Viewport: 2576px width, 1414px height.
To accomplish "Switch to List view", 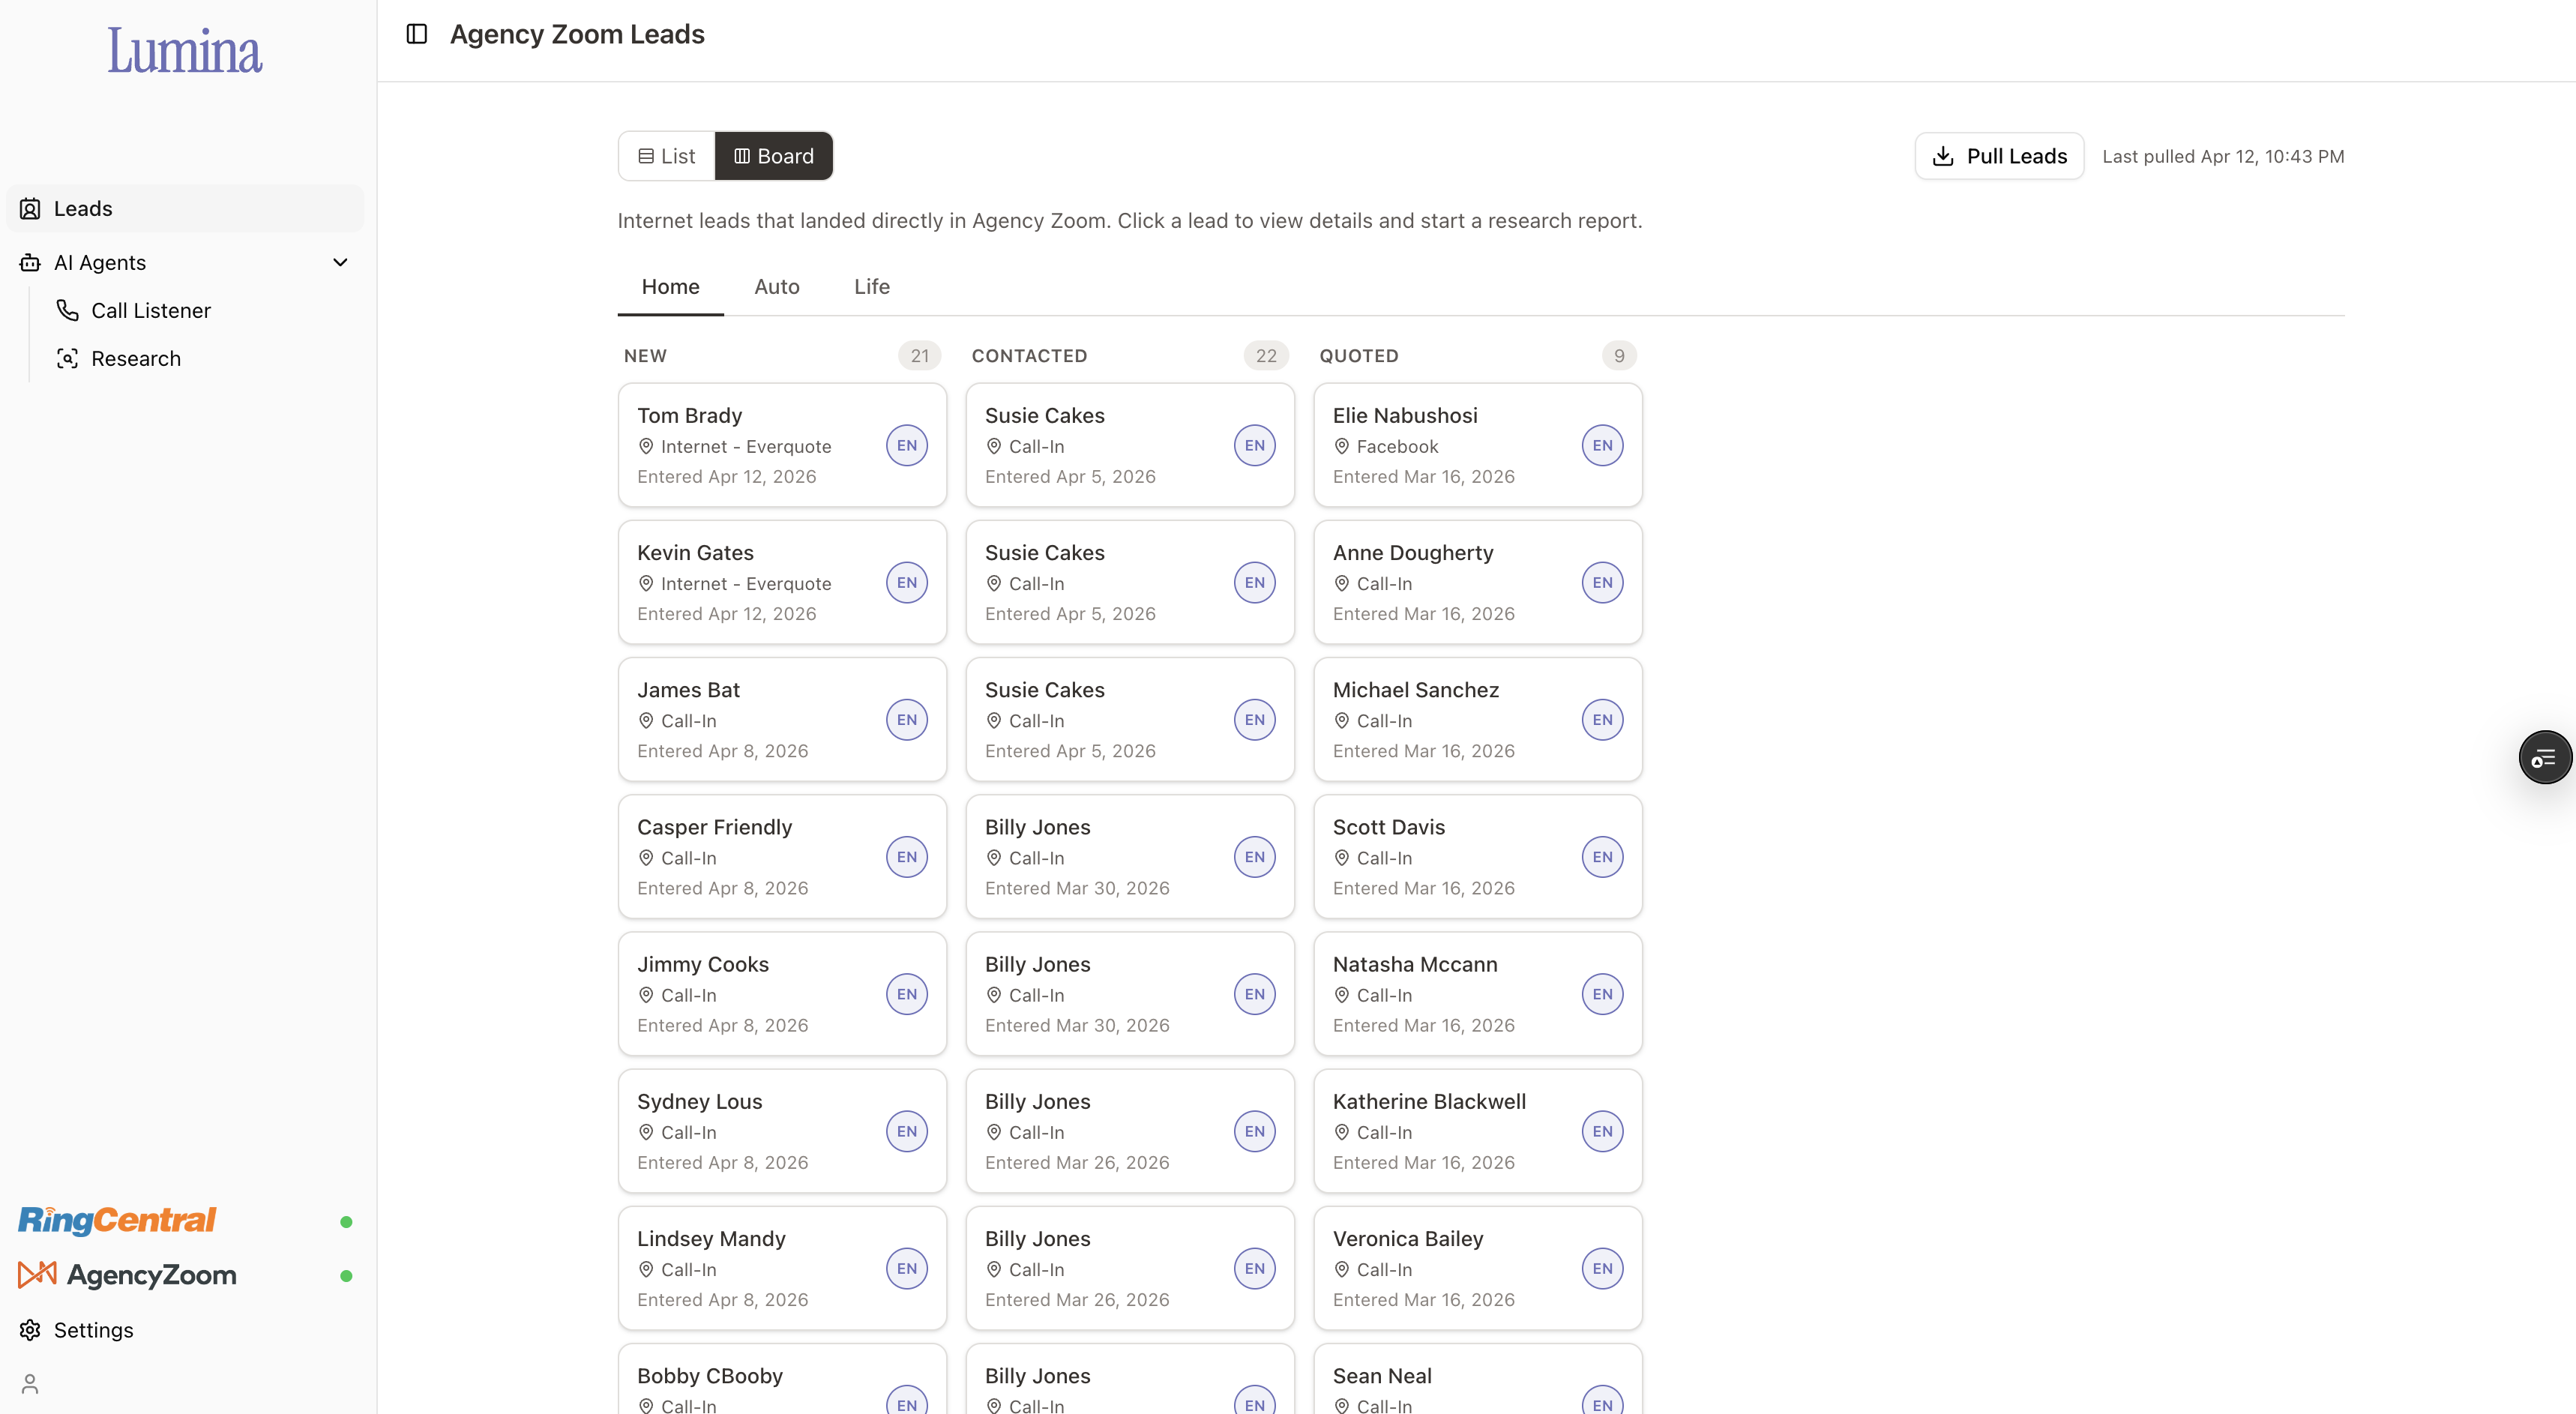I will (667, 156).
